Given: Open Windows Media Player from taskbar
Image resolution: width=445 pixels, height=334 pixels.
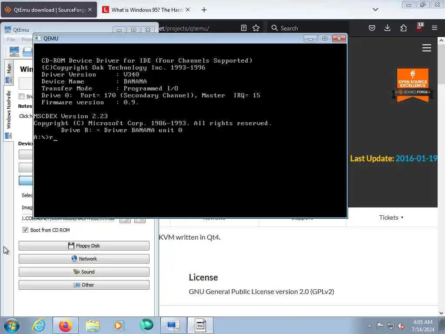Looking at the screenshot, I should (x=119, y=325).
